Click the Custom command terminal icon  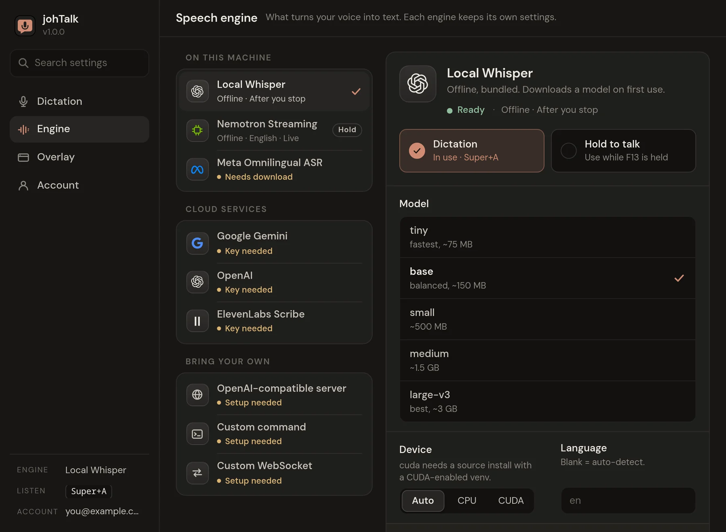[x=197, y=434]
